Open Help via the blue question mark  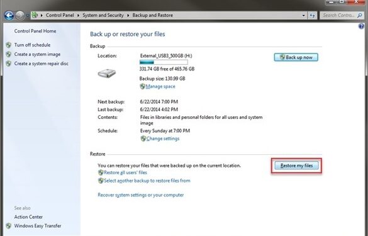362,26
